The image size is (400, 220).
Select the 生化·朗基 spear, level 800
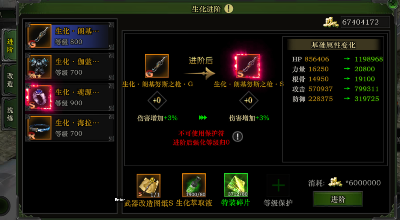tap(70, 36)
